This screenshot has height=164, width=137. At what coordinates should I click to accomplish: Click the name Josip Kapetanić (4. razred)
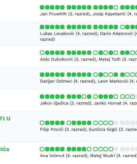point(115,14)
